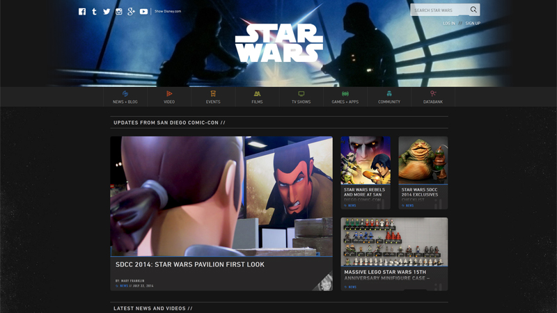Click NEWS tag on Rebels card

pos(352,205)
